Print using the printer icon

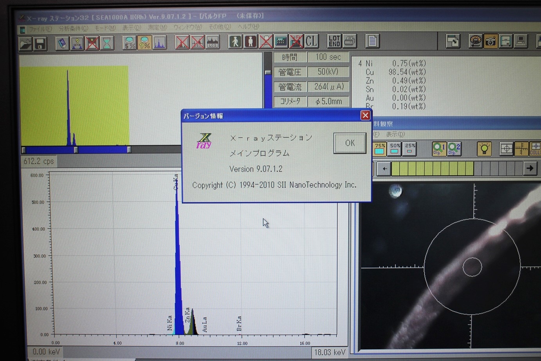coord(350,41)
